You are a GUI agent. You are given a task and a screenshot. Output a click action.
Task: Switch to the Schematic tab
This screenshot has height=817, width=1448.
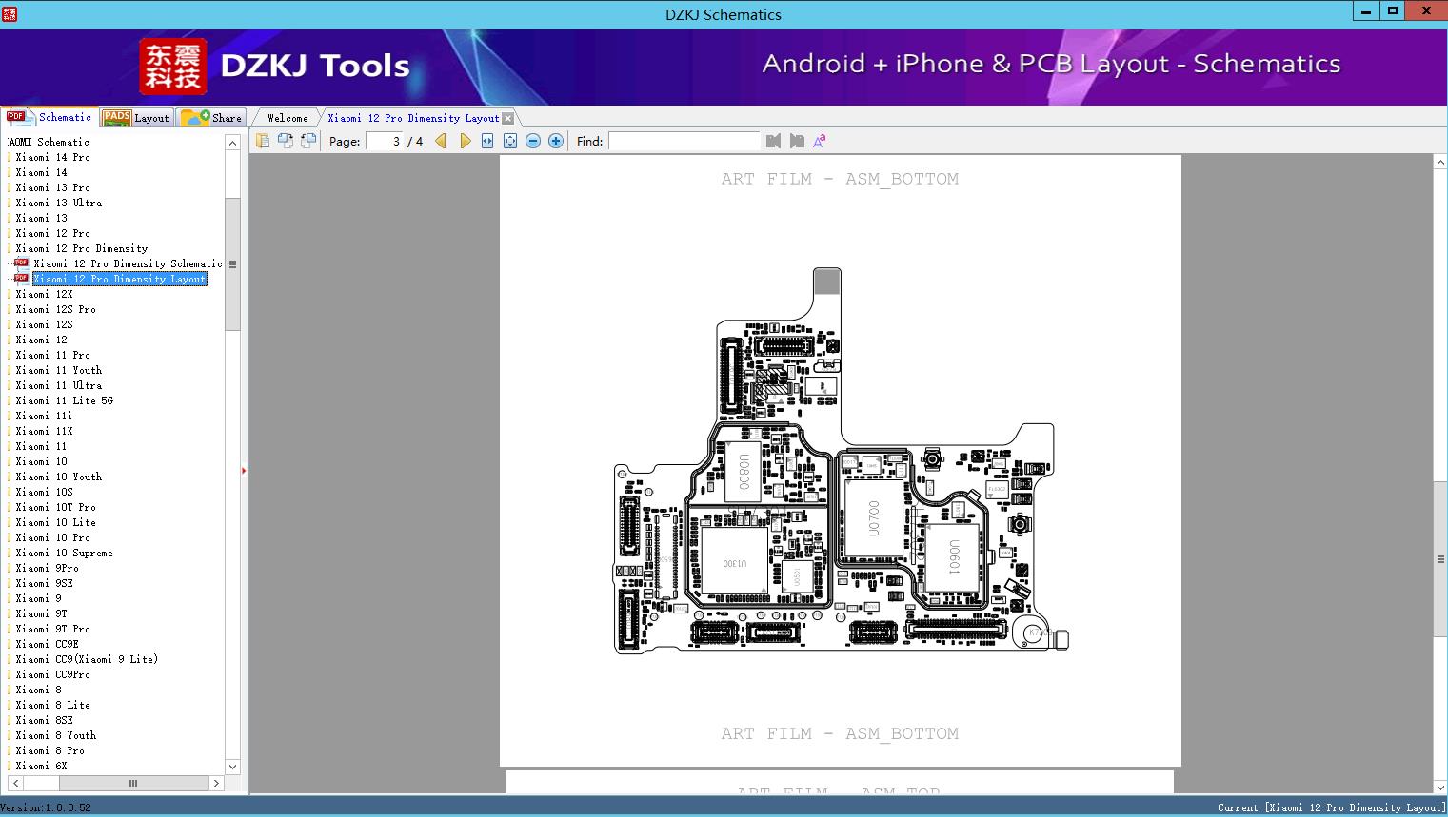(49, 117)
